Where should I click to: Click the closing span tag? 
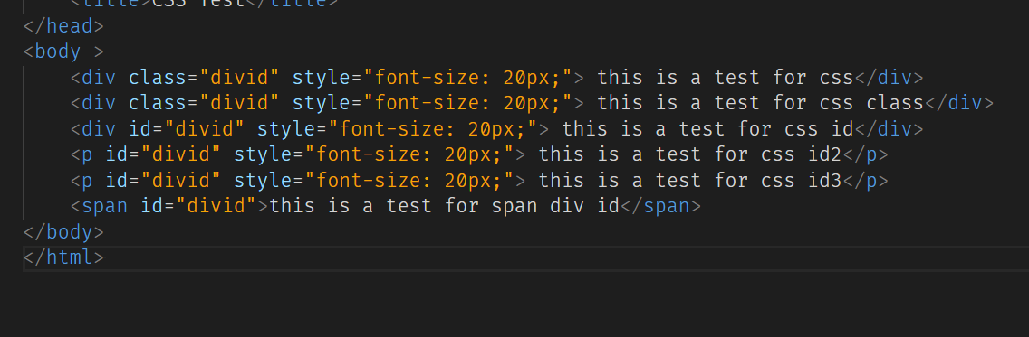660,206
